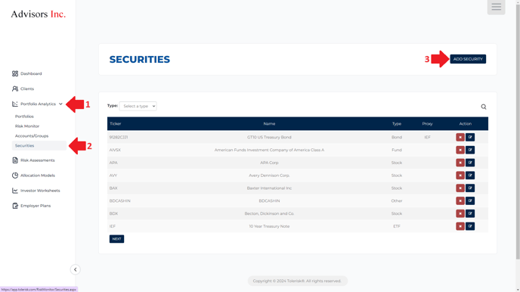Screen dimensions: 520x292
Task: Open Risk Monitor submenu item
Action: [27, 126]
